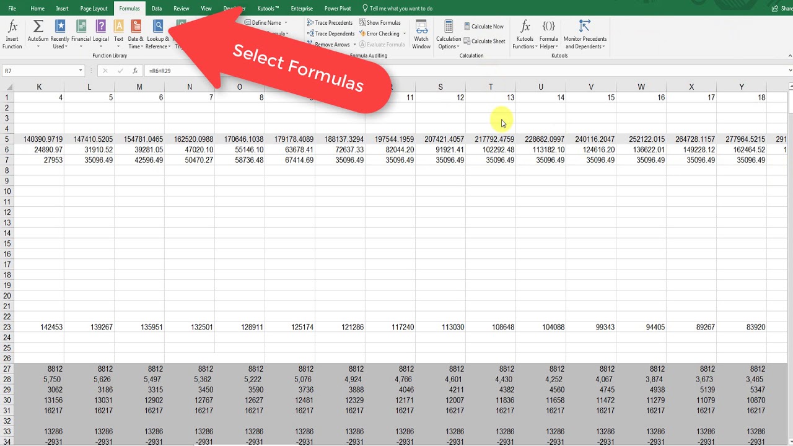The height and width of the screenshot is (446, 793).
Task: Open the Logical functions icon
Action: (101, 27)
